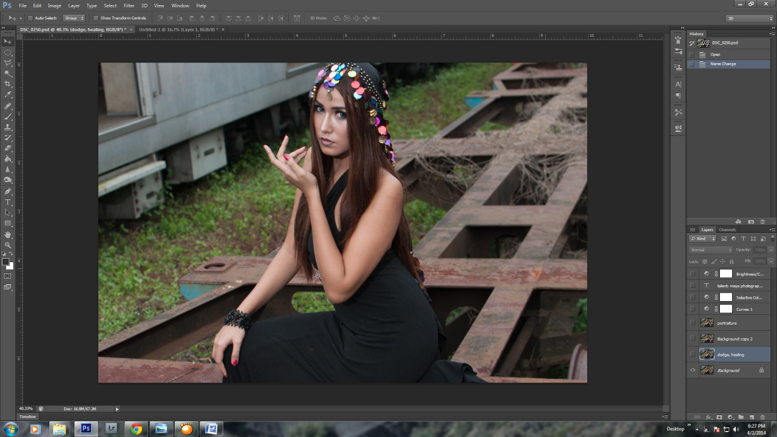This screenshot has width=777, height=437.
Task: Activate the Hand tool
Action: point(8,234)
